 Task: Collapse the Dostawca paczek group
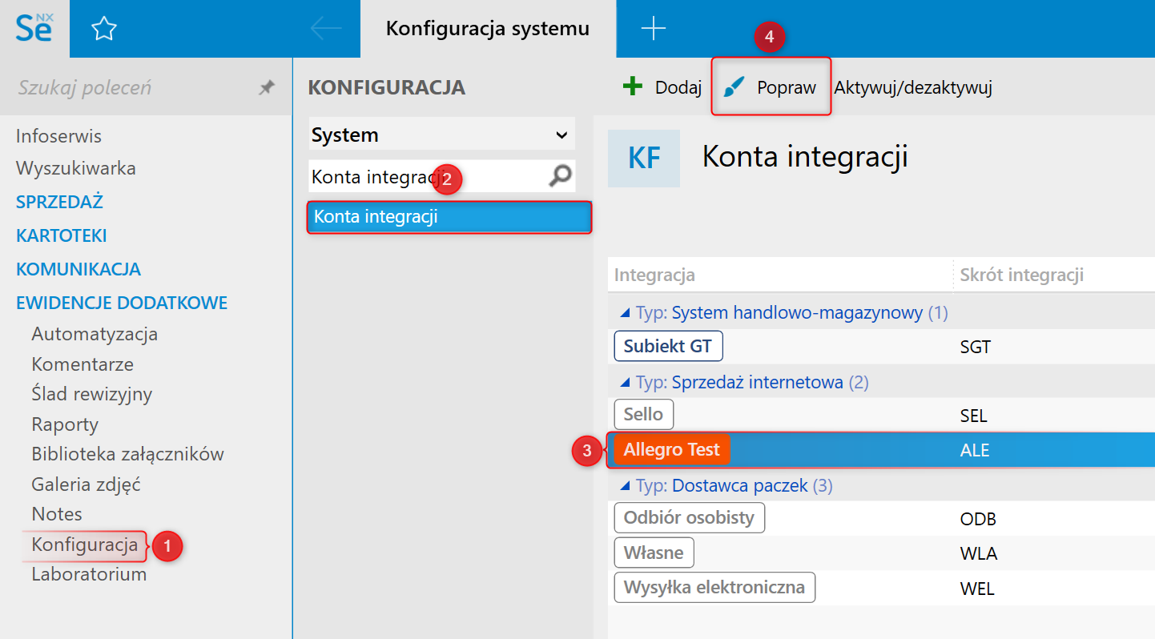pyautogui.click(x=623, y=486)
